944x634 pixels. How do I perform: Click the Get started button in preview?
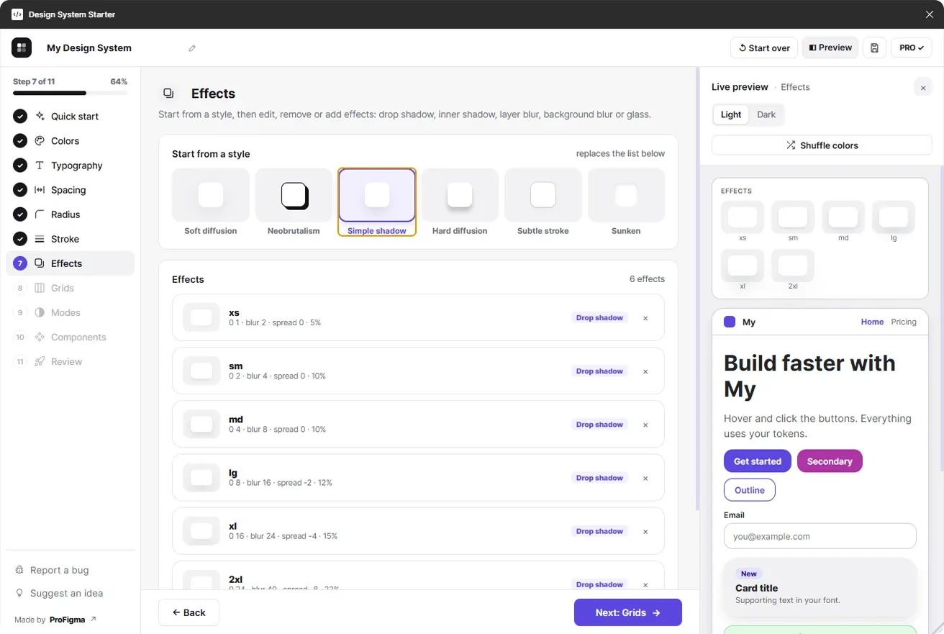point(758,461)
